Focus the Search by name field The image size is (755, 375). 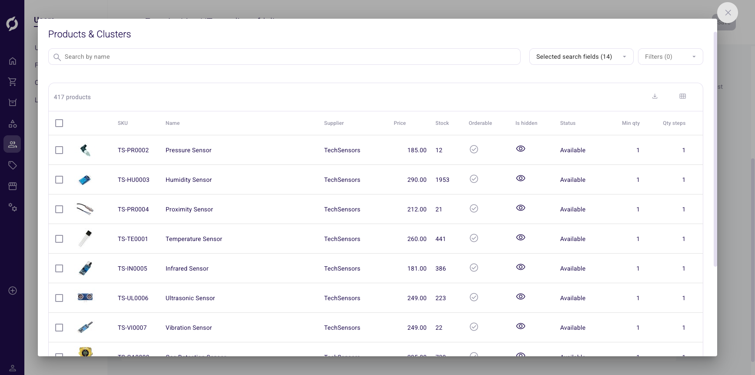(x=284, y=57)
